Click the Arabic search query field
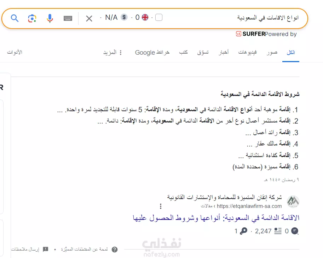Viewport: 323px width, 258px height. (268, 18)
